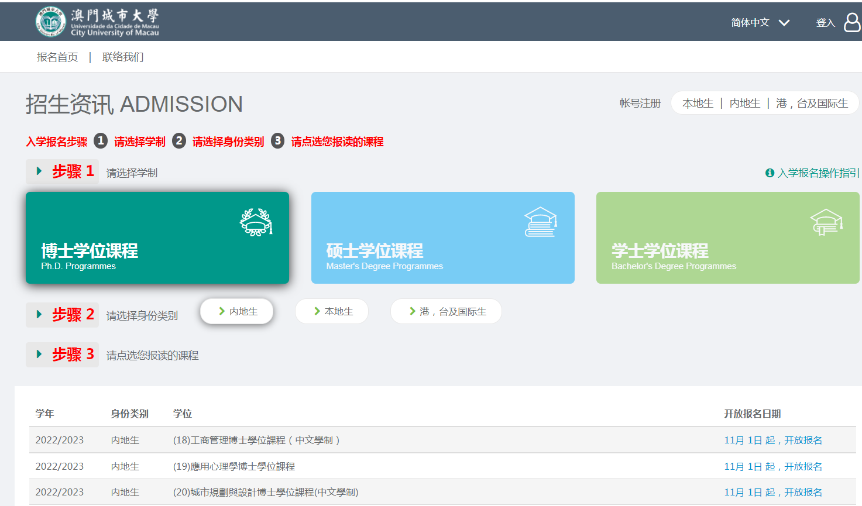This screenshot has width=862, height=506.
Task: Select the 本地生 identity option in step 2
Action: 332,311
